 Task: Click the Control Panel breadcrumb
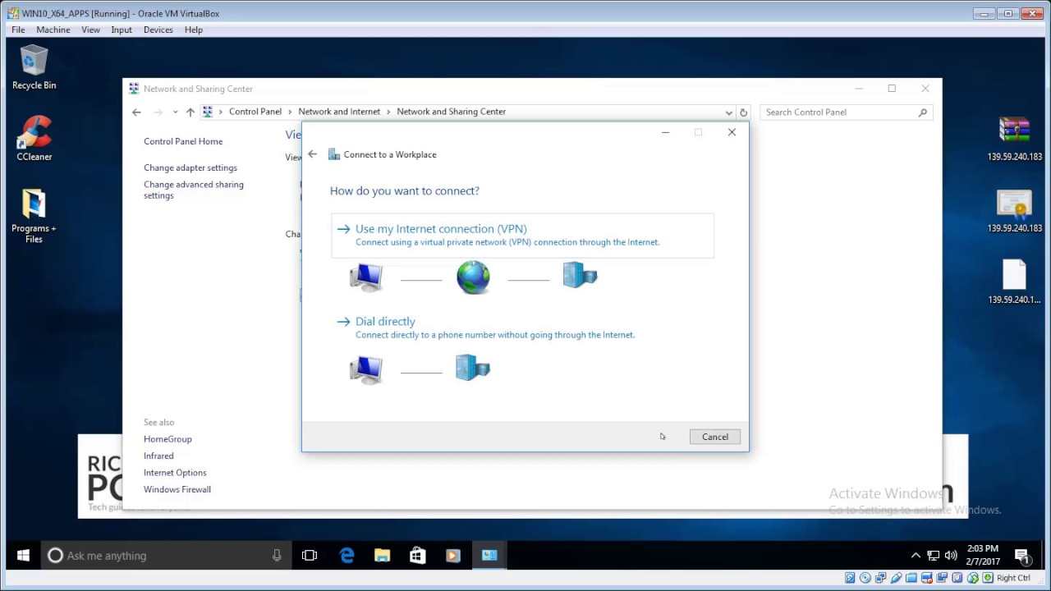(255, 112)
